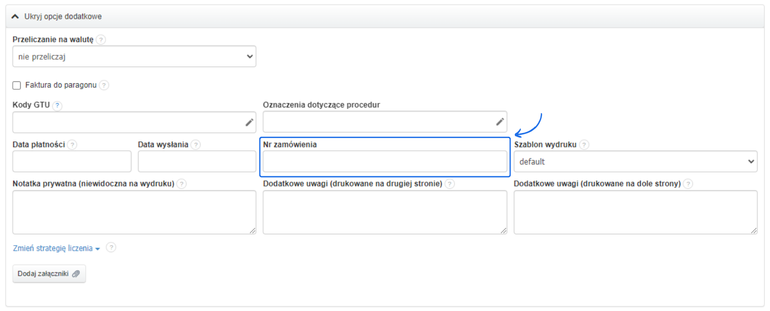Image resolution: width=770 pixels, height=311 pixels.
Task: Click help icon next to Kody GTU
Action: [57, 105]
